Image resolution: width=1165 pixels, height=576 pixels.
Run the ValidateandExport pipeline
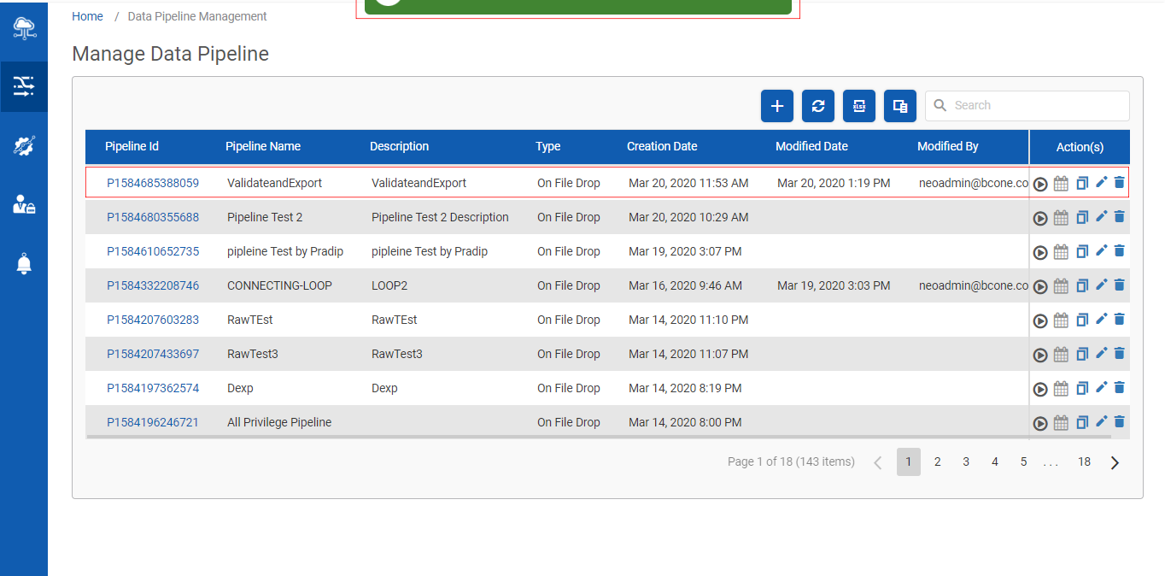1040,184
